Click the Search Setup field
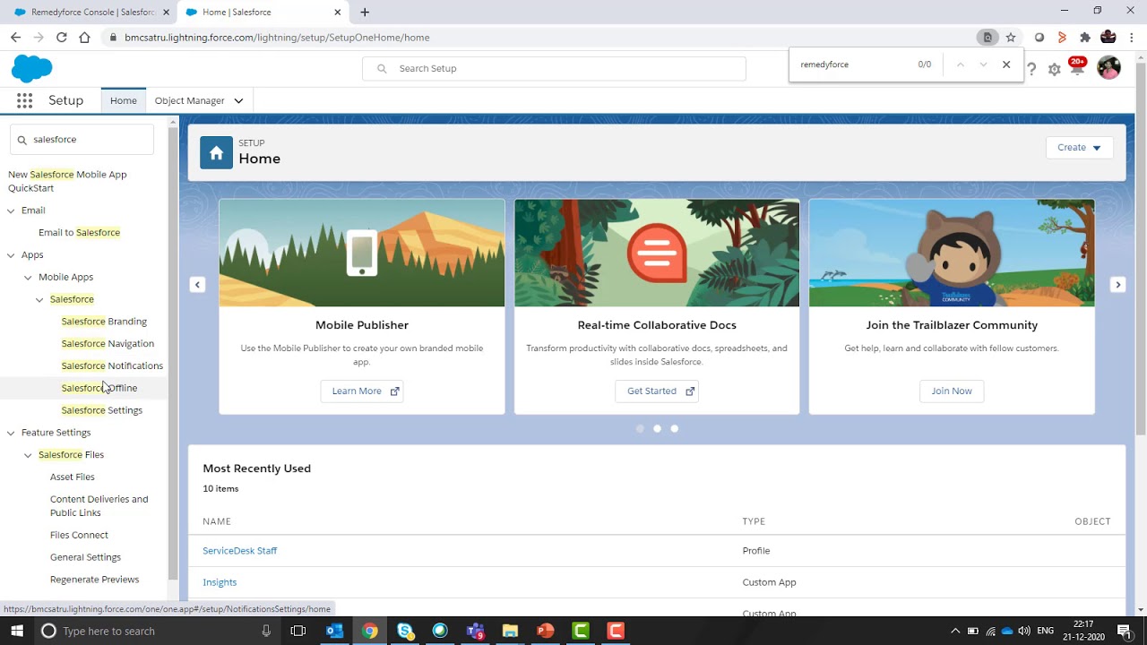Image resolution: width=1147 pixels, height=645 pixels. [554, 68]
